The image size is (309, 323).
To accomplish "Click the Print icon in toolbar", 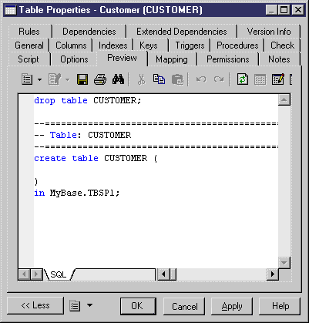I will click(x=100, y=79).
